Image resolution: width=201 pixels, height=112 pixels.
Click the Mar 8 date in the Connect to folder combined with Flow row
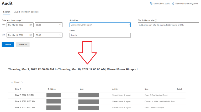[x=25, y=101]
